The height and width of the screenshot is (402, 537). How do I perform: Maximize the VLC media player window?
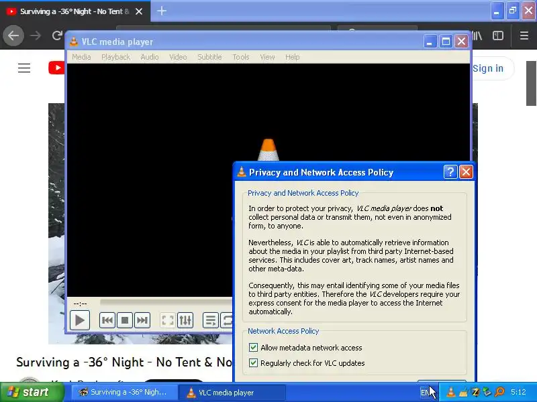[x=446, y=42]
